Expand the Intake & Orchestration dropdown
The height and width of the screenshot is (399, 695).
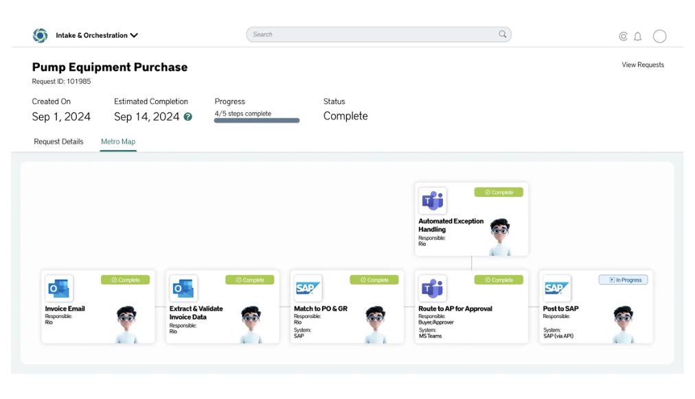[134, 36]
